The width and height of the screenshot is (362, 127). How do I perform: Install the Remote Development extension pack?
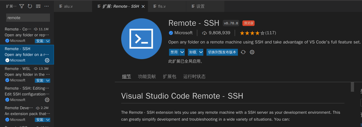[40, 120]
